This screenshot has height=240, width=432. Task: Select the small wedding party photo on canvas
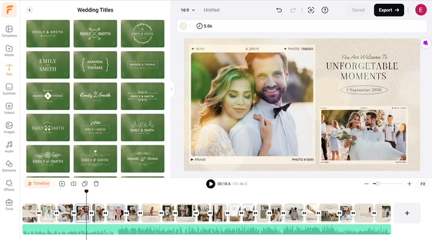(364, 135)
